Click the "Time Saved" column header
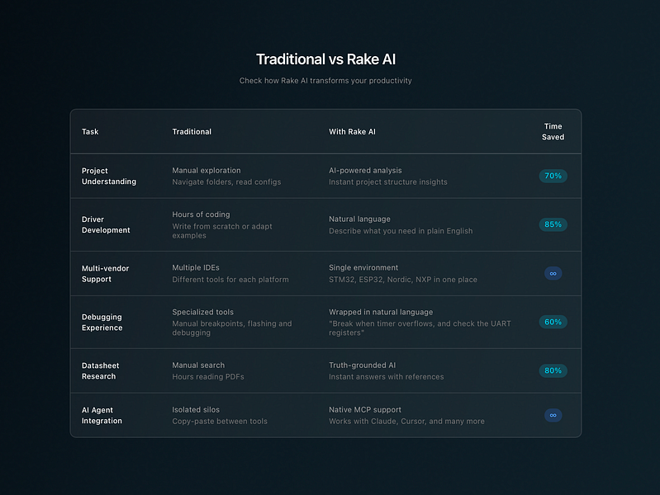The width and height of the screenshot is (660, 495). click(553, 132)
